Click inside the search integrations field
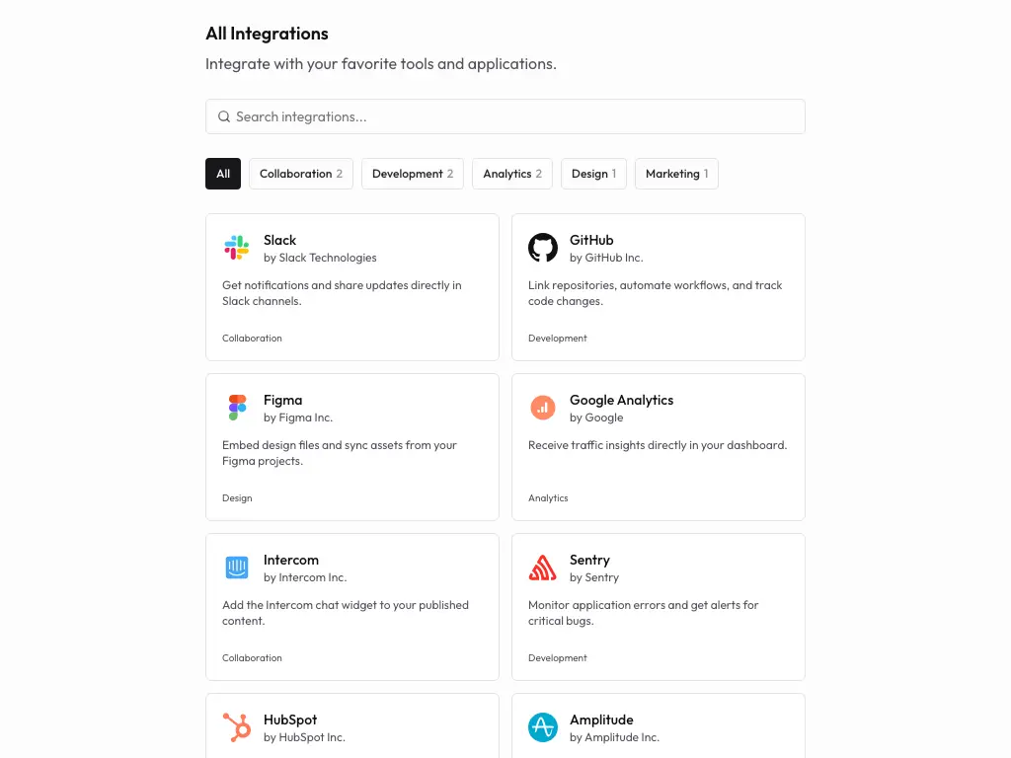Viewport: 1011px width, 758px height. 505,116
